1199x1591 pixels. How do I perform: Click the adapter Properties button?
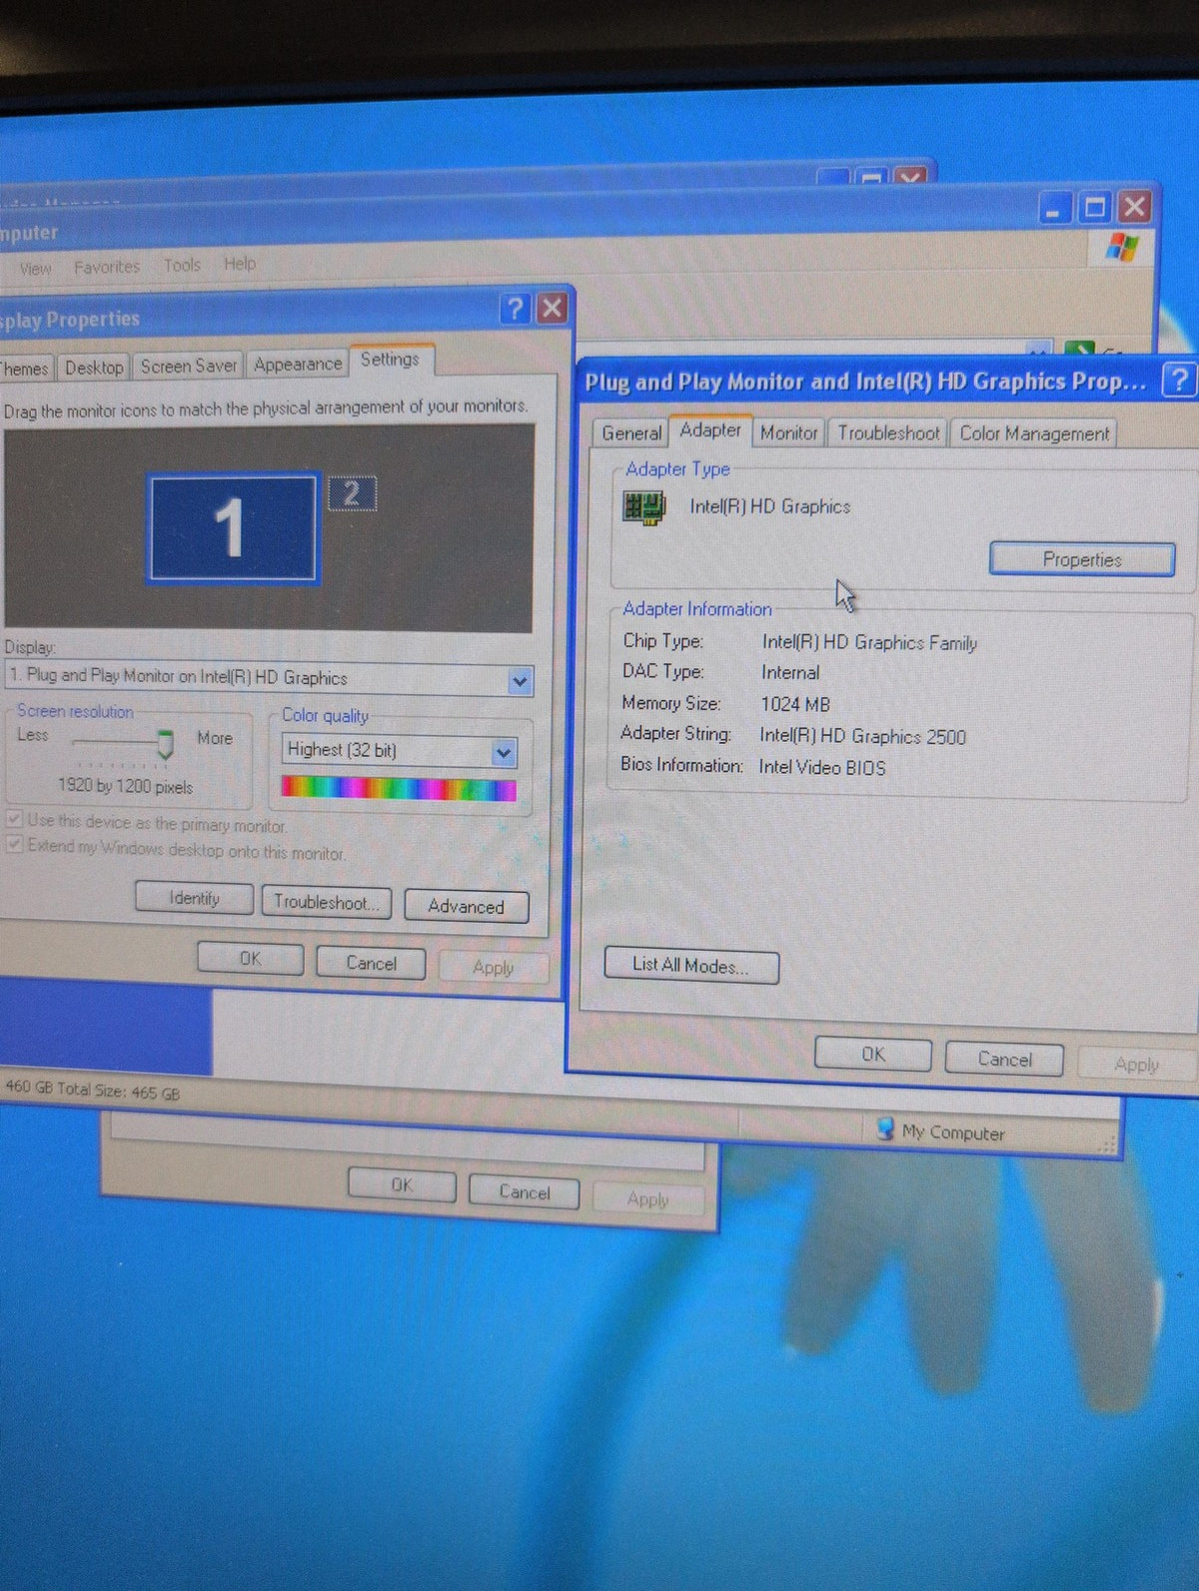point(1082,559)
